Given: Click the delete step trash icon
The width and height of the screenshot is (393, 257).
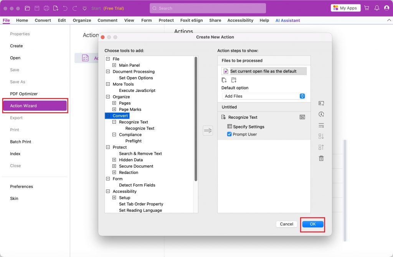Looking at the screenshot, I should (x=321, y=158).
